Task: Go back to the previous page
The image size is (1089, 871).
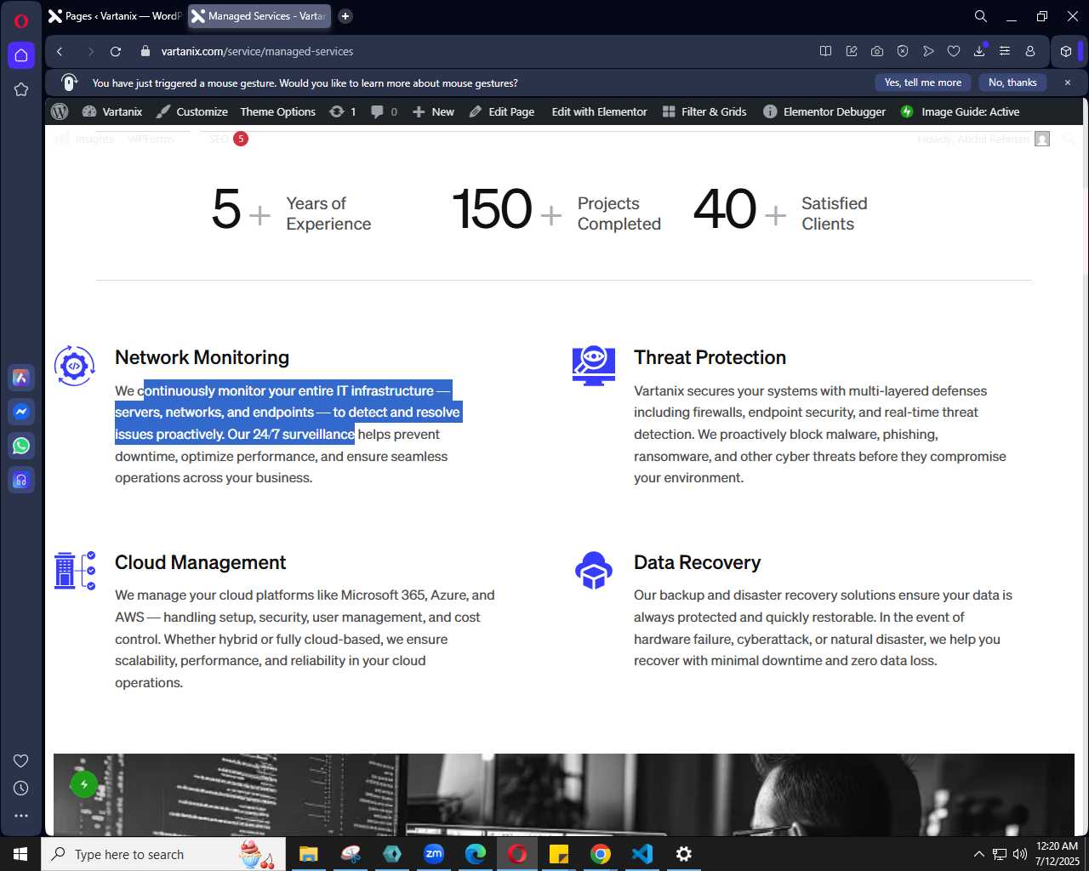Action: tap(60, 51)
